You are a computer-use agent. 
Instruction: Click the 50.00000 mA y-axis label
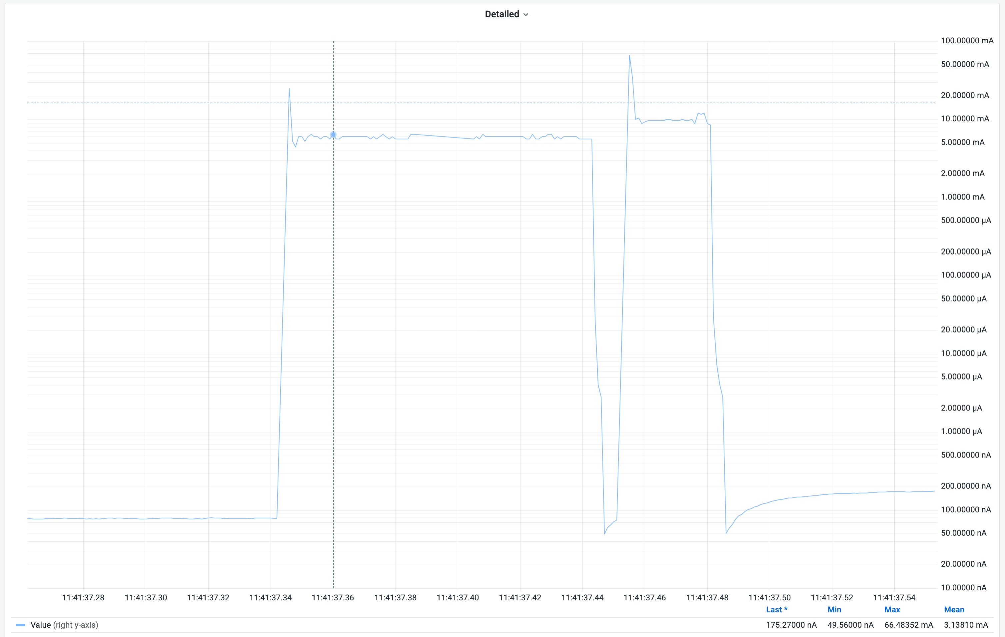click(x=965, y=64)
